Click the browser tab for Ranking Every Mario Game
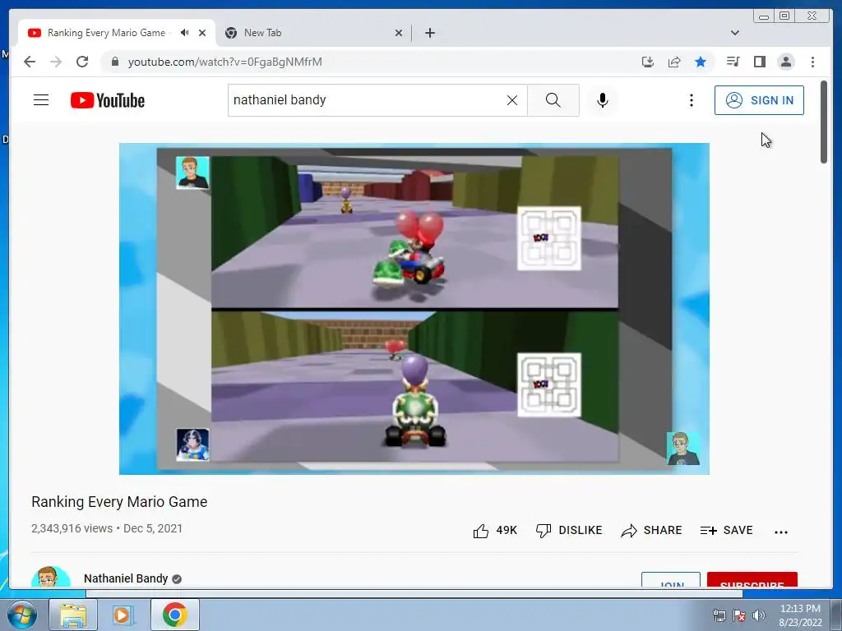842x631 pixels. coord(117,33)
